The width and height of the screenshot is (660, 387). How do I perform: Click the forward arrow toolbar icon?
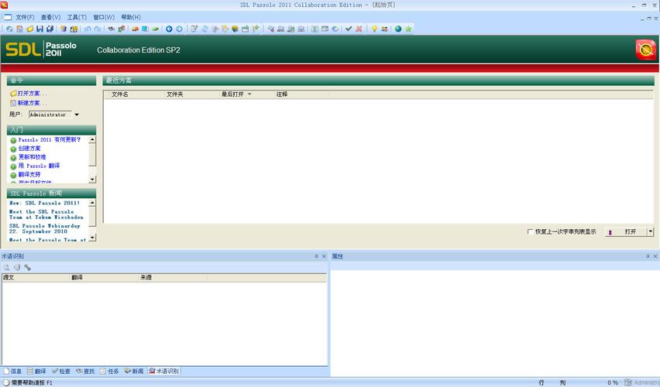point(179,29)
